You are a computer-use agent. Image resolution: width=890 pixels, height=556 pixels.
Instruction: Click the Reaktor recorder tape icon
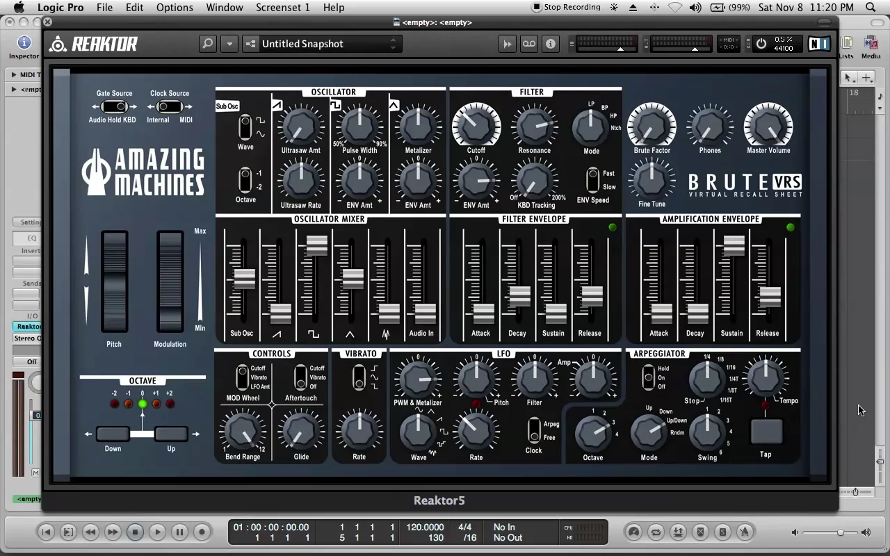(529, 44)
